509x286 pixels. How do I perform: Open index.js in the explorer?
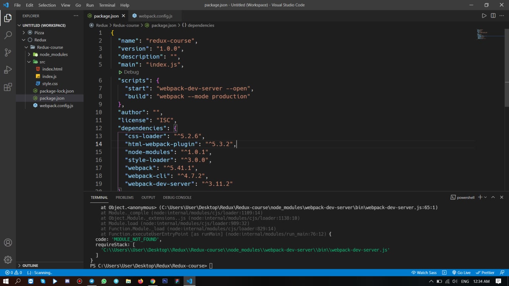coord(50,76)
